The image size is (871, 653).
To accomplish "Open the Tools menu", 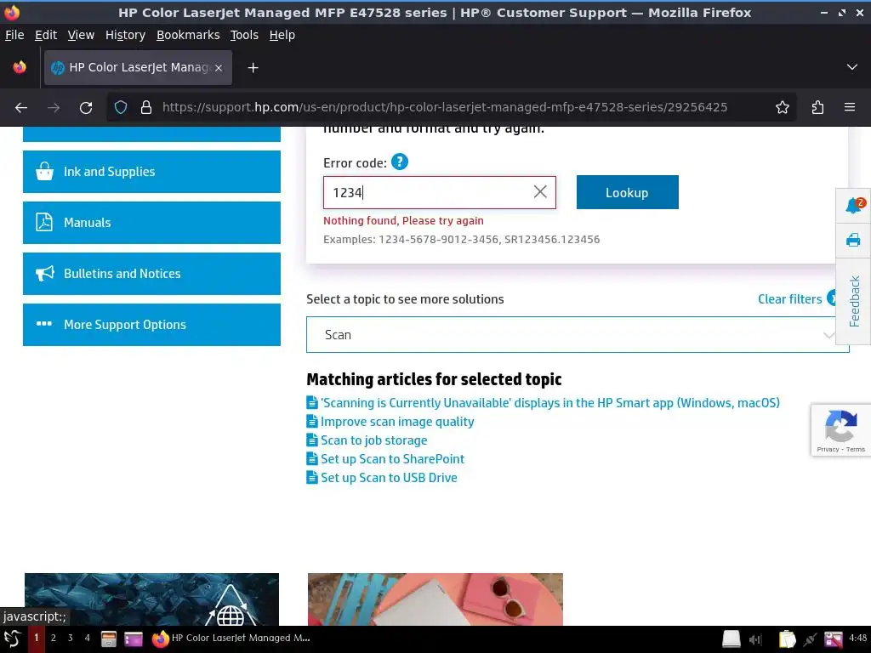I will tap(244, 35).
